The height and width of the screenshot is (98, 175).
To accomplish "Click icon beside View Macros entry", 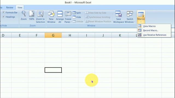I will point(140,26).
